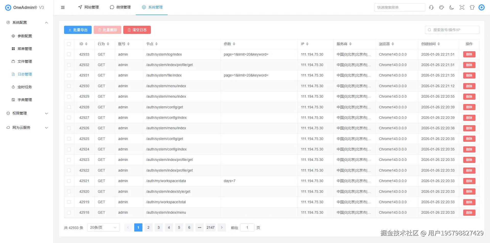
Task: Go to page 2 in the pagination
Action: [x=149, y=227]
